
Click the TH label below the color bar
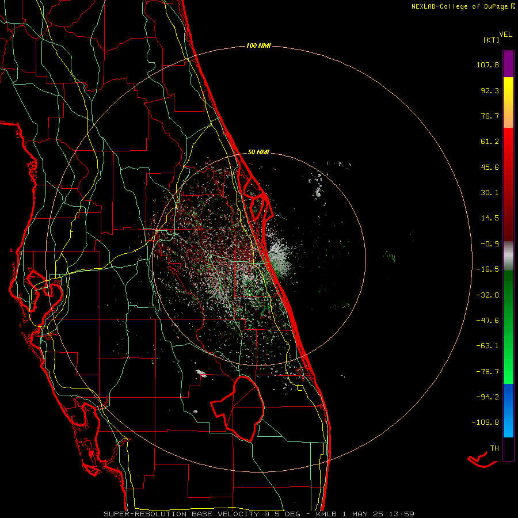tap(494, 448)
